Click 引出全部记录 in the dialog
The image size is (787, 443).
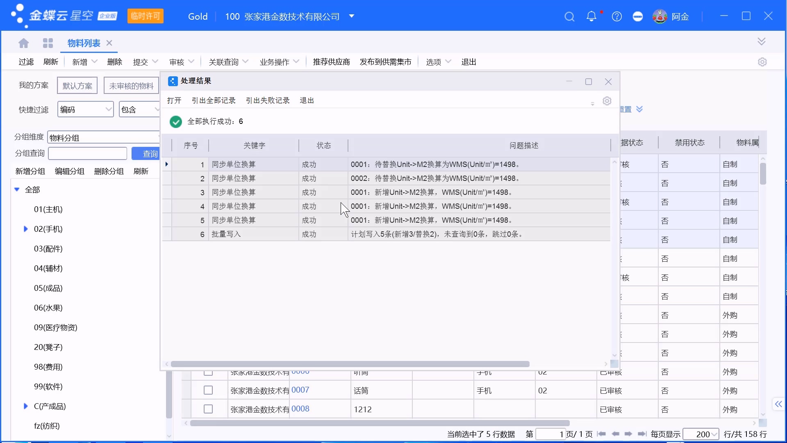pyautogui.click(x=214, y=100)
